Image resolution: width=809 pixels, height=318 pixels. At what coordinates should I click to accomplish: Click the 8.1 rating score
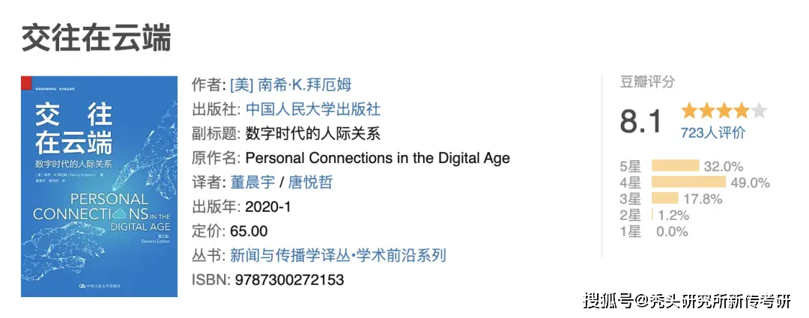click(x=641, y=120)
